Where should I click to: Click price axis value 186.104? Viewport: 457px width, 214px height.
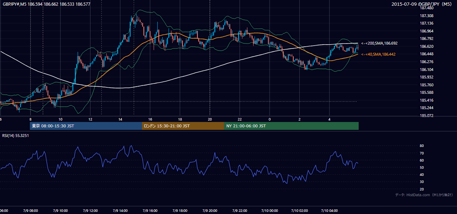[x=426, y=70]
